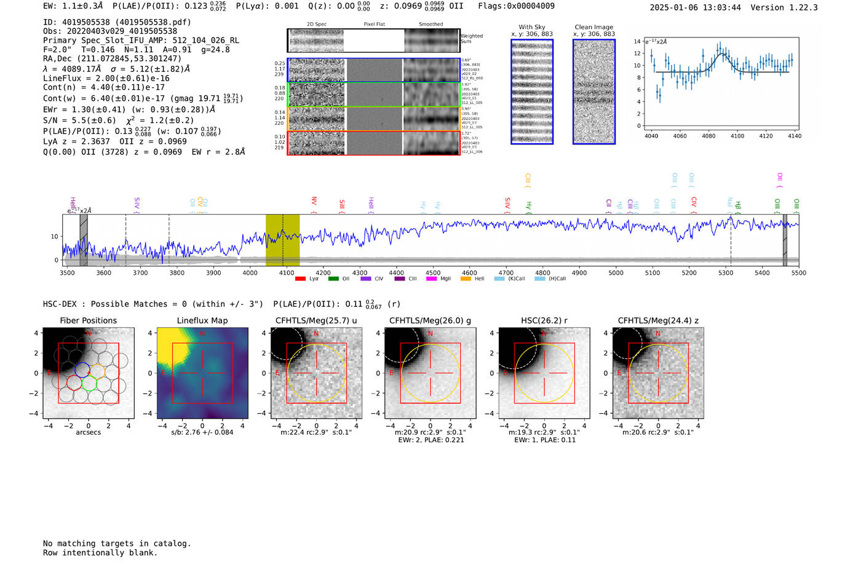The image size is (861, 586).
Task: Click the F=2.0" T=0.146 N=1.11 line
Action: (137, 50)
